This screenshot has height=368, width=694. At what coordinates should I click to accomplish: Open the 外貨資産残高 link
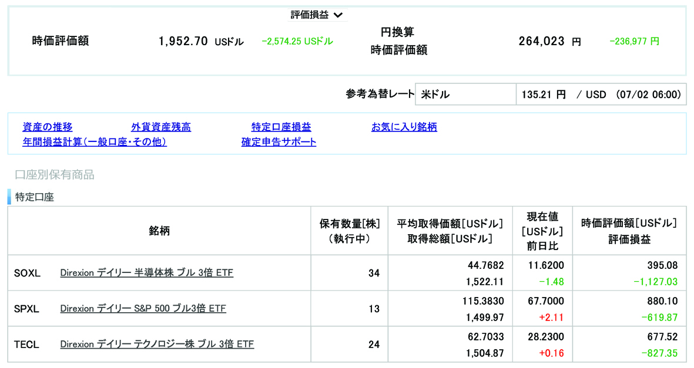click(161, 127)
